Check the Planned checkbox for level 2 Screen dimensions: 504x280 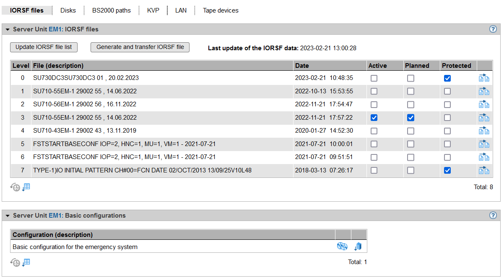[x=410, y=105]
